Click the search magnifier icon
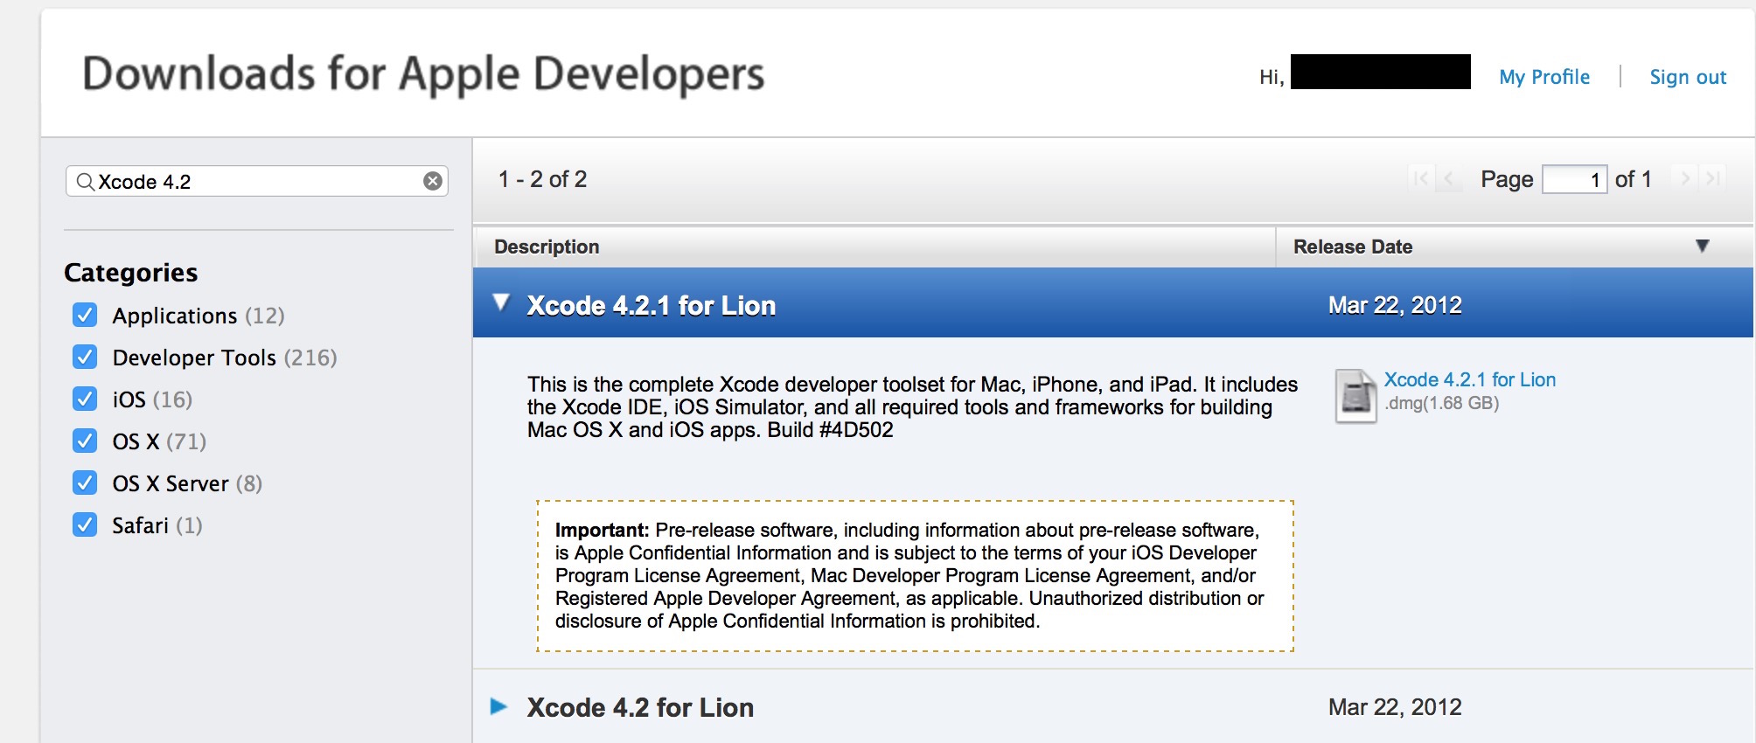This screenshot has width=1756, height=743. tap(85, 182)
